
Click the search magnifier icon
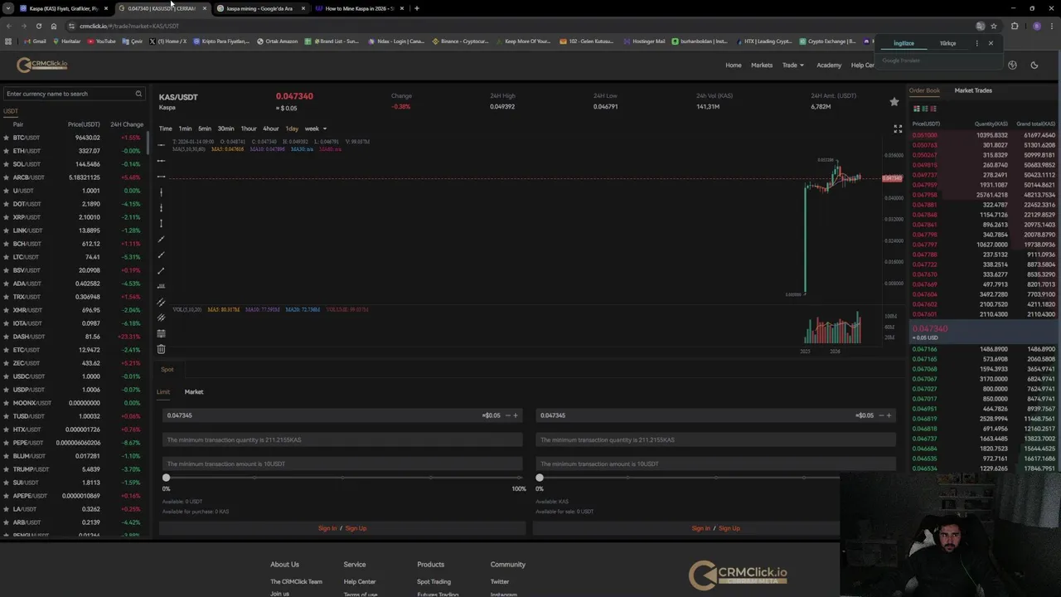pyautogui.click(x=138, y=94)
